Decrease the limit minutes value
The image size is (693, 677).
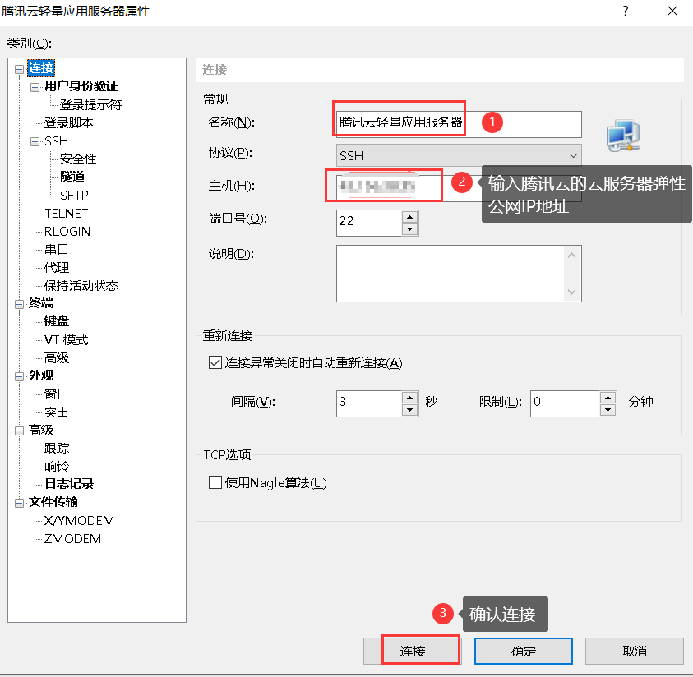click(x=608, y=409)
